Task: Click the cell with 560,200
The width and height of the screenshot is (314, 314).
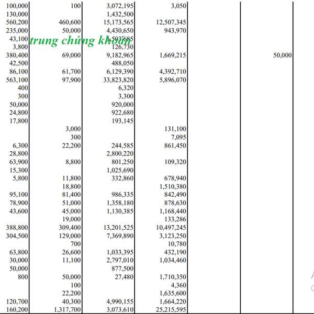Action: [x=17, y=22]
